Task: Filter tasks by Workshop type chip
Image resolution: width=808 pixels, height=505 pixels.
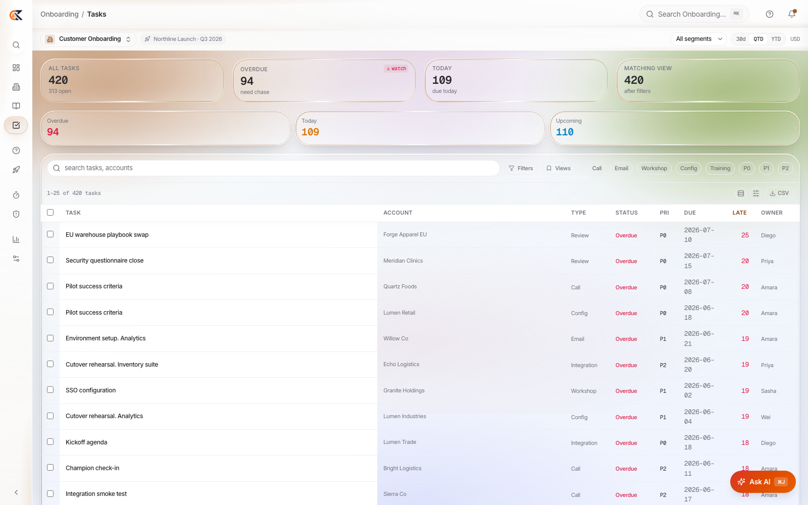Action: click(x=654, y=168)
